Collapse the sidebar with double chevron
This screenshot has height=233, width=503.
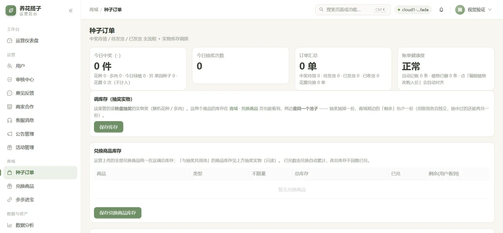pos(71,11)
